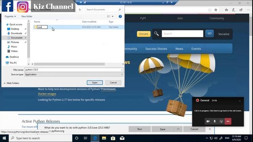Select Videos in navigation pane
253x142 pixels.
coord(14,51)
